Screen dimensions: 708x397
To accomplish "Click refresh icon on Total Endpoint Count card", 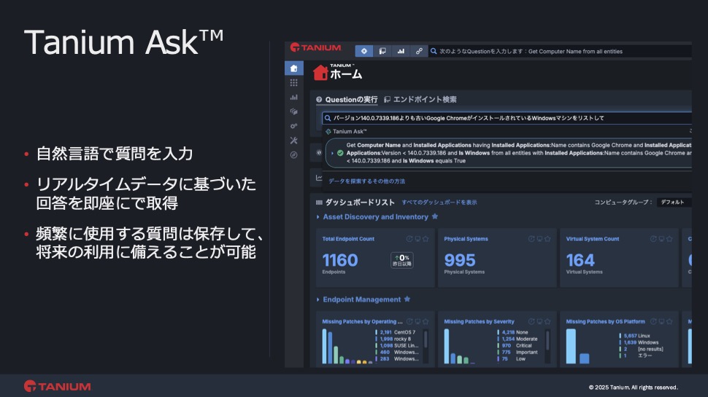I will [x=409, y=239].
